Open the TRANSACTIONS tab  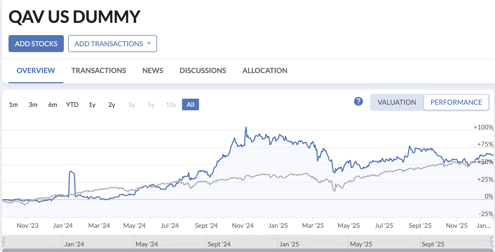pos(98,70)
